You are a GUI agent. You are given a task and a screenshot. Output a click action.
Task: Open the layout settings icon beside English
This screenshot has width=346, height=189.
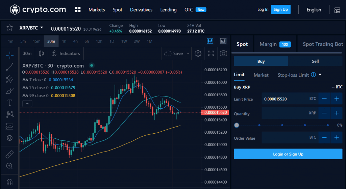(337, 10)
